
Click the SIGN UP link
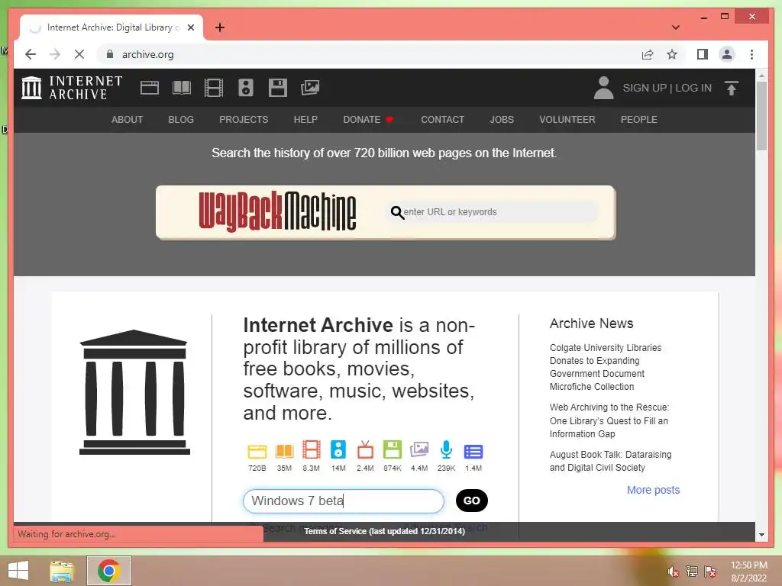(645, 88)
